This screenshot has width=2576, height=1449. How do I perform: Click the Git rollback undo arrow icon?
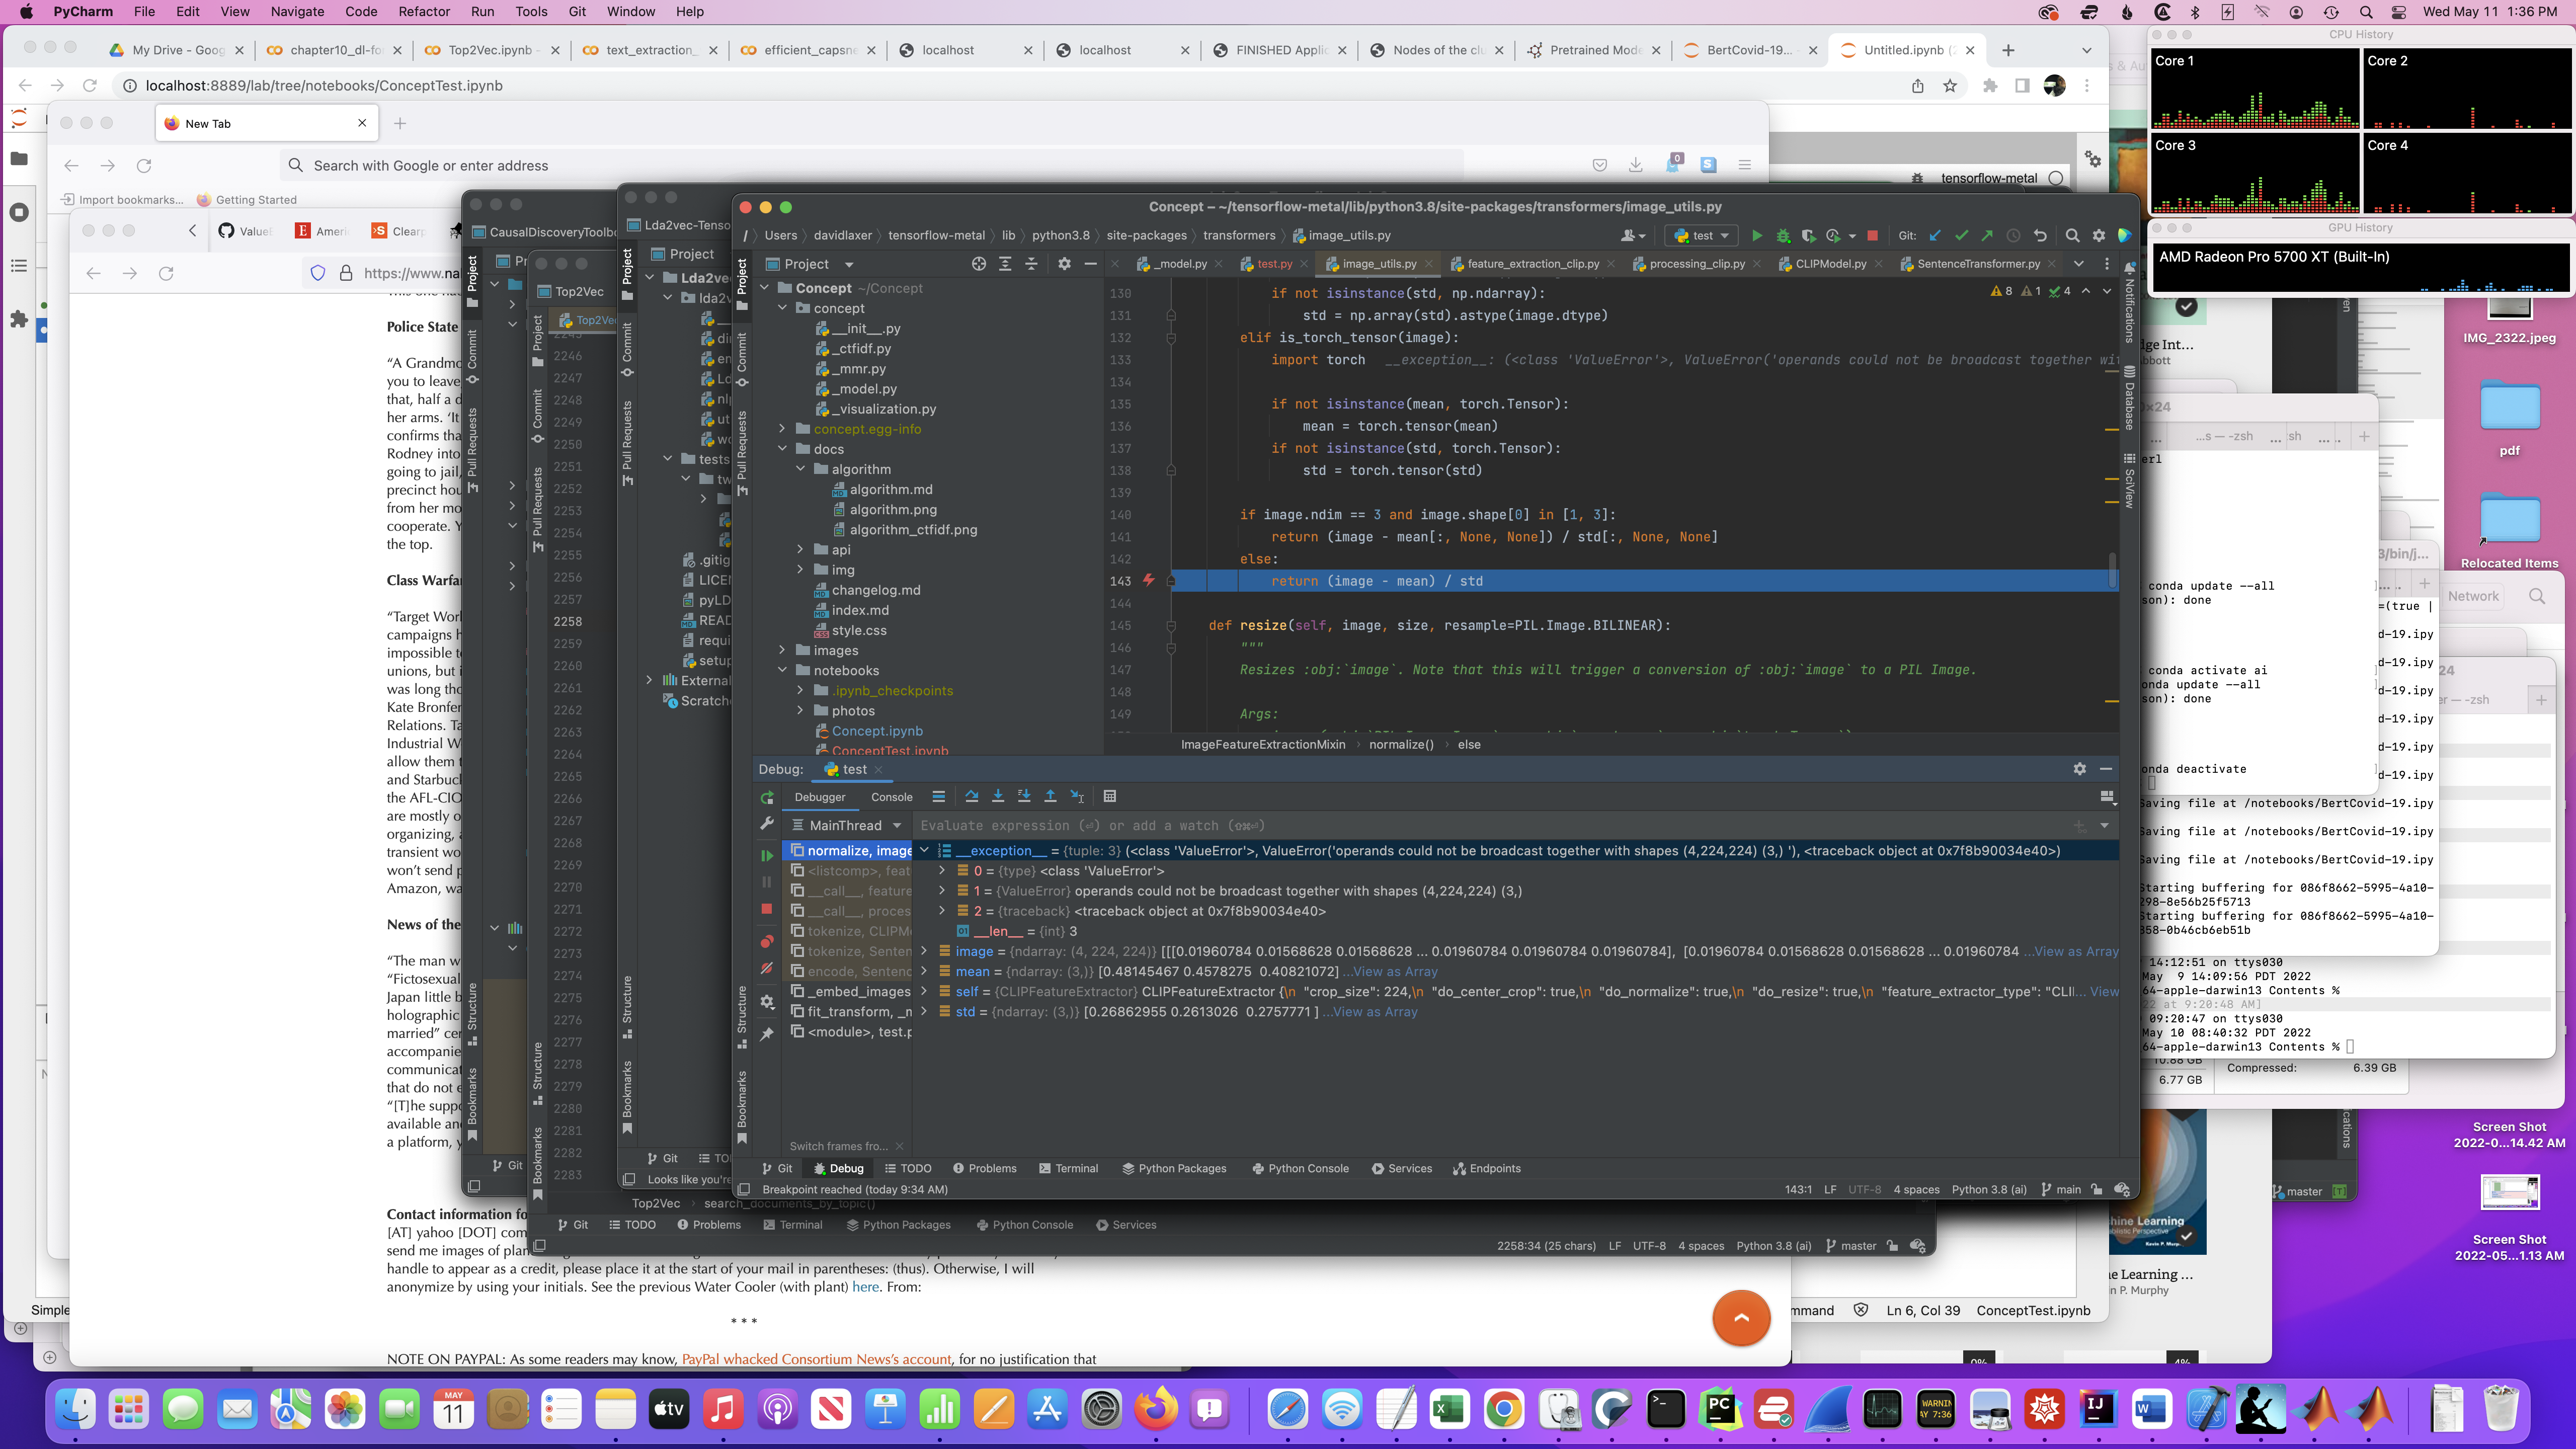[x=2040, y=236]
